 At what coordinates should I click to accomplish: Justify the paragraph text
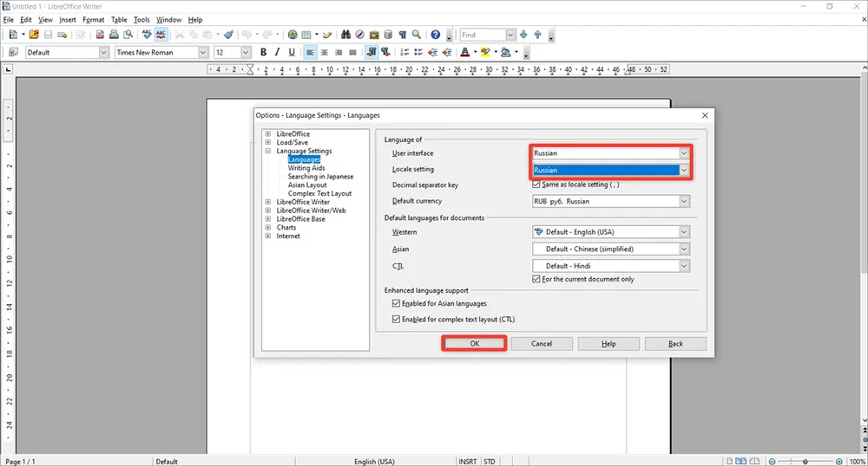(x=352, y=53)
